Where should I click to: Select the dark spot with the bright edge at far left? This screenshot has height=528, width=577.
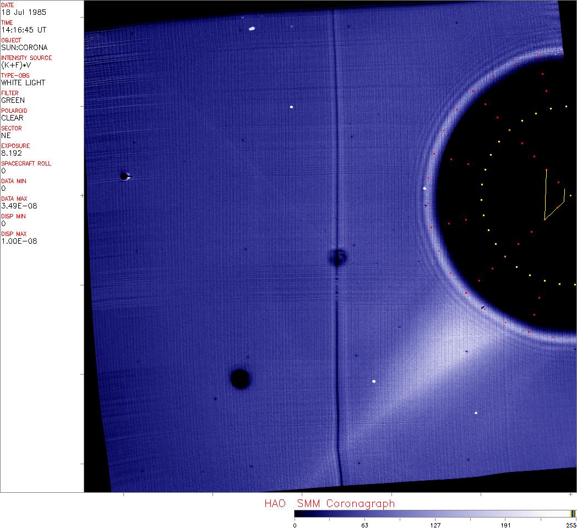124,176
